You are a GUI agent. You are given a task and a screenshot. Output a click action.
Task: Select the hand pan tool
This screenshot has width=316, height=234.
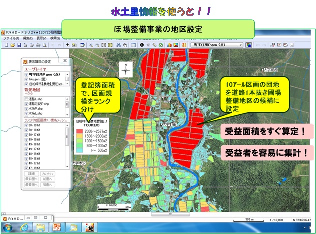[125, 45]
